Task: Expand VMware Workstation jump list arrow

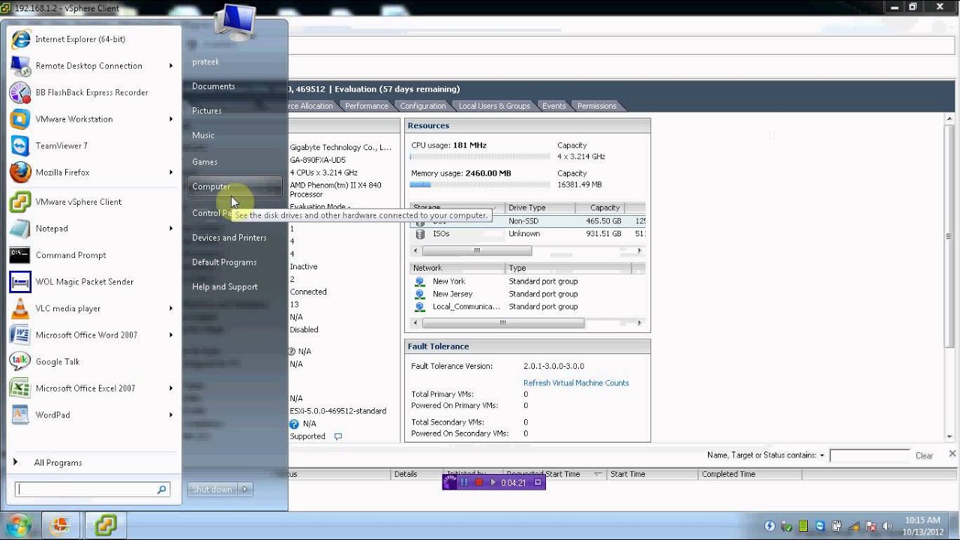Action: pos(171,119)
